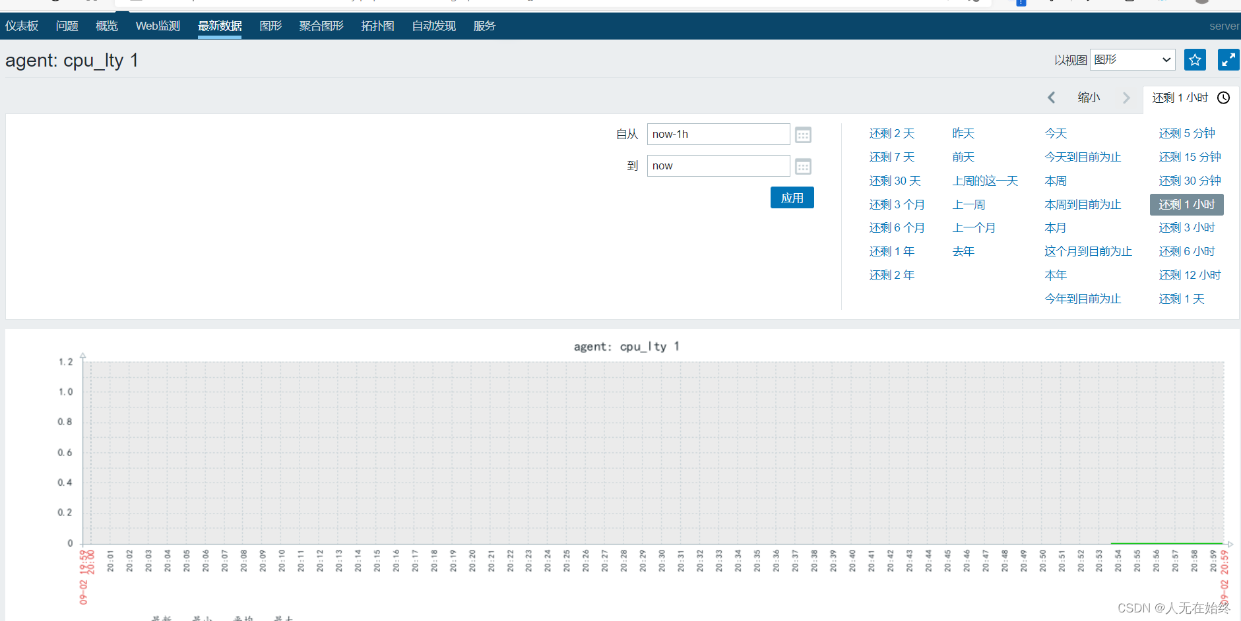Click the graph title agent: cpu_lty 1
Image resolution: width=1241 pixels, height=621 pixels.
coord(626,347)
